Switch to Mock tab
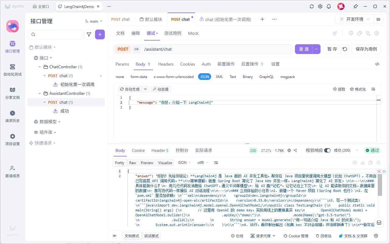The width and height of the screenshot is (390, 244). coord(193,33)
